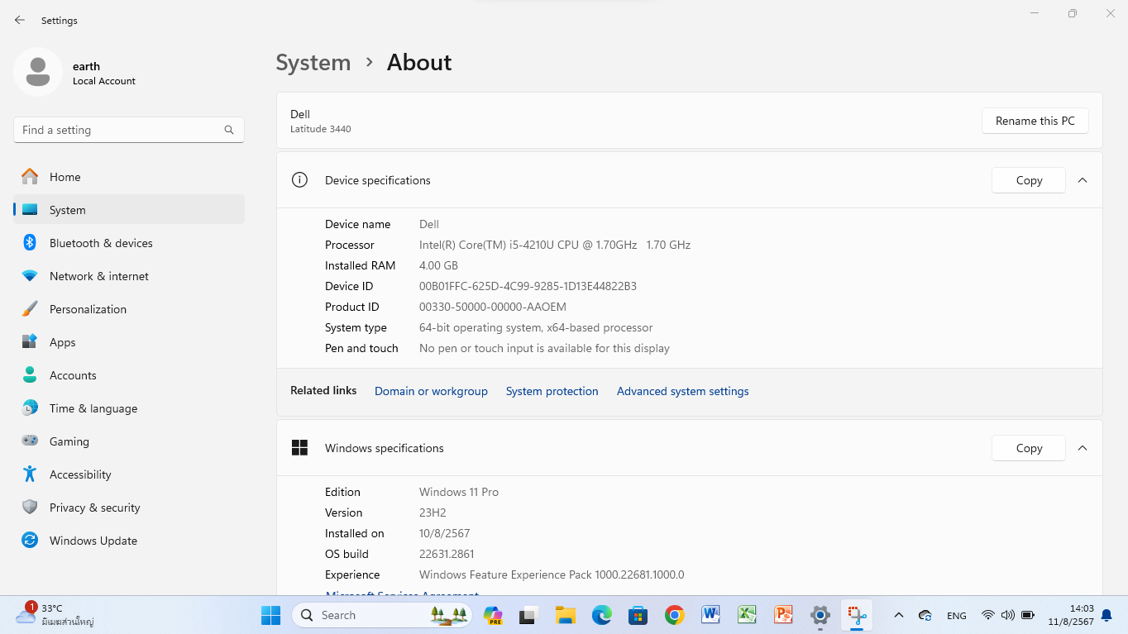The width and height of the screenshot is (1128, 634).
Task: Open the Windows Start menu
Action: pos(270,615)
